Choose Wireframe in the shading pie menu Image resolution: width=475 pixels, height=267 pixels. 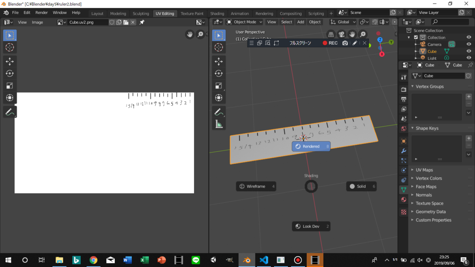pos(256,186)
